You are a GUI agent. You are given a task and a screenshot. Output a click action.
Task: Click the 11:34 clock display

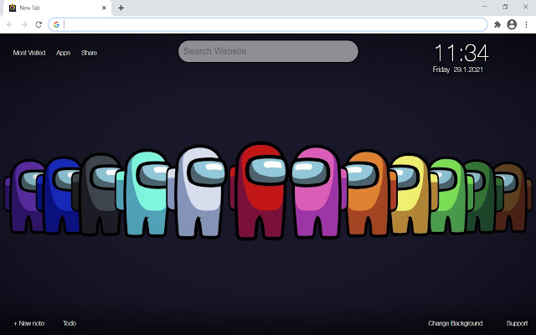(x=461, y=53)
